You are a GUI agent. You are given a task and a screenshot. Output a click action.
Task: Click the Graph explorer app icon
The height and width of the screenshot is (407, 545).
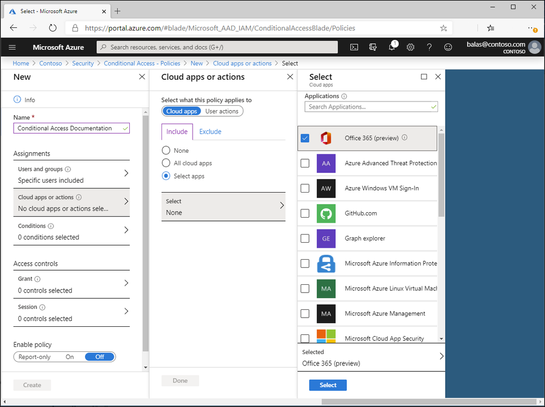click(x=326, y=238)
